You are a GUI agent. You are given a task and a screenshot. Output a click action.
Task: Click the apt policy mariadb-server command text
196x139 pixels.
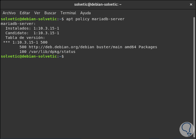pos(95,19)
